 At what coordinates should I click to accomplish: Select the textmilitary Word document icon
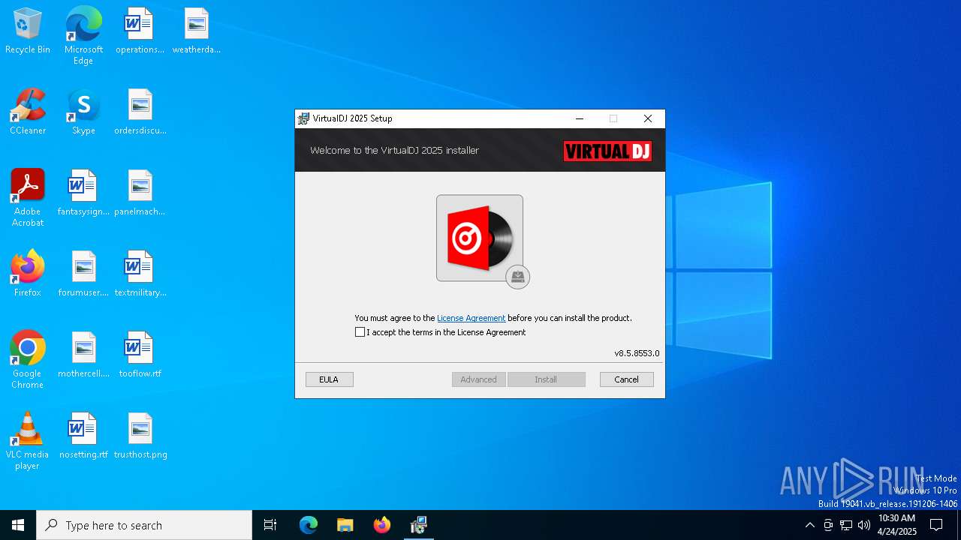click(140, 274)
